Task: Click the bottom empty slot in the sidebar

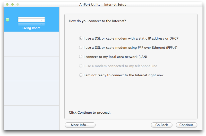Action: (x=31, y=118)
